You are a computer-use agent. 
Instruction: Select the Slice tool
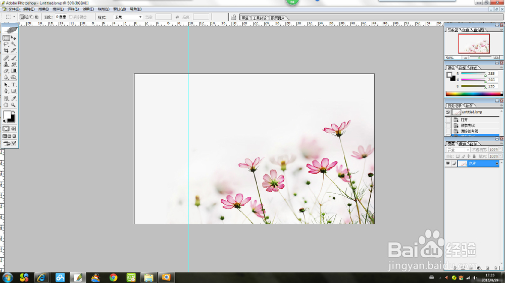tap(14, 50)
